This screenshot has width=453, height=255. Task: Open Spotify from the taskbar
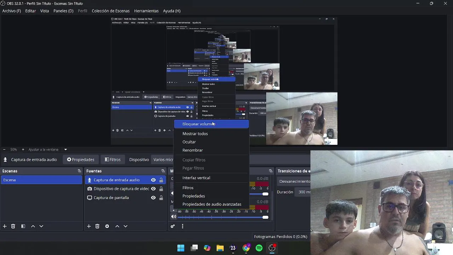tap(259, 248)
